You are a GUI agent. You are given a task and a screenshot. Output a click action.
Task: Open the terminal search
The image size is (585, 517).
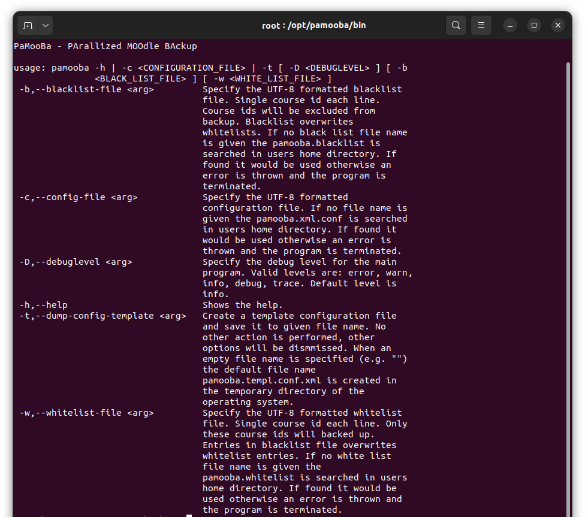click(456, 25)
